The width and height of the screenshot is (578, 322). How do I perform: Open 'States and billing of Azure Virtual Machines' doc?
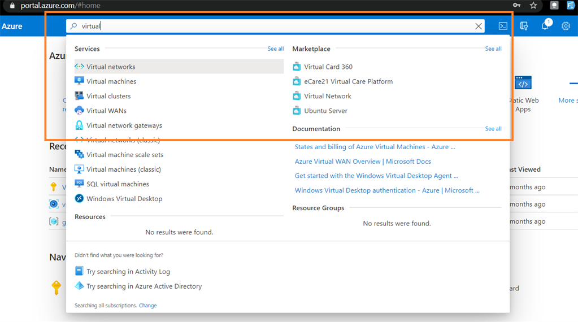(375, 147)
